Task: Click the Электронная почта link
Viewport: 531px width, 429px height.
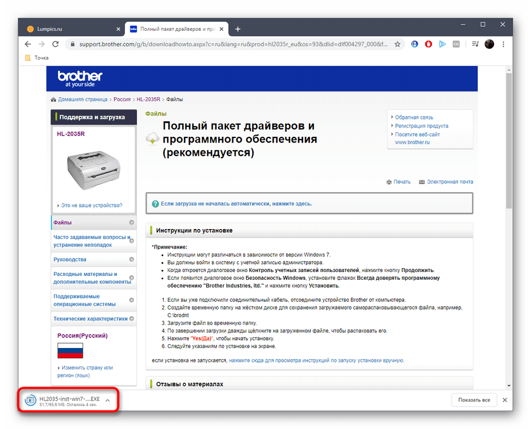Action: coord(450,182)
